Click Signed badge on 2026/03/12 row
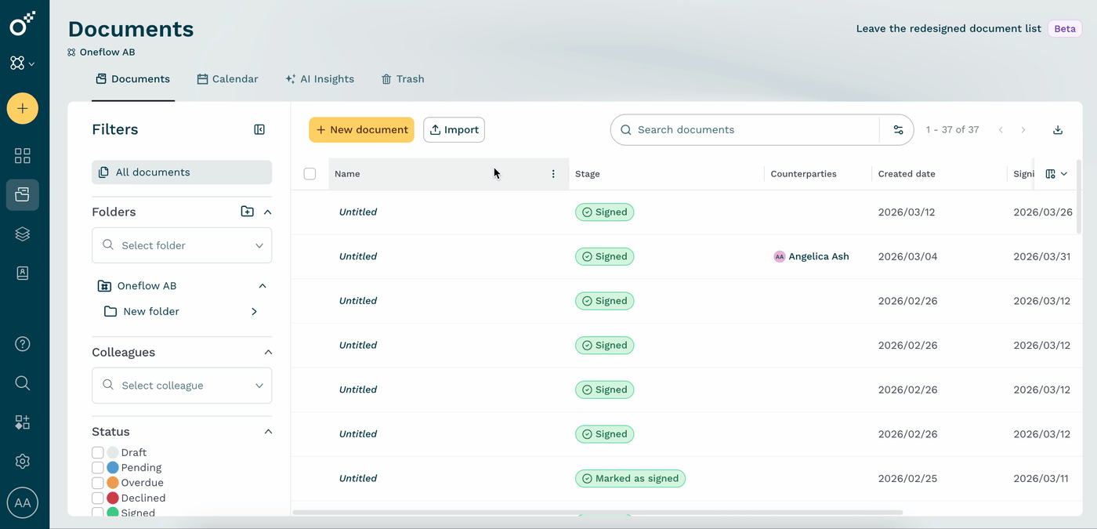The width and height of the screenshot is (1097, 529). [x=605, y=212]
